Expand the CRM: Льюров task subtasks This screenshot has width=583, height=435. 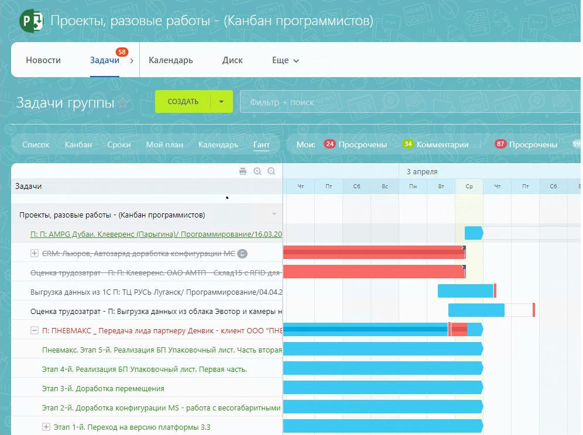point(34,253)
